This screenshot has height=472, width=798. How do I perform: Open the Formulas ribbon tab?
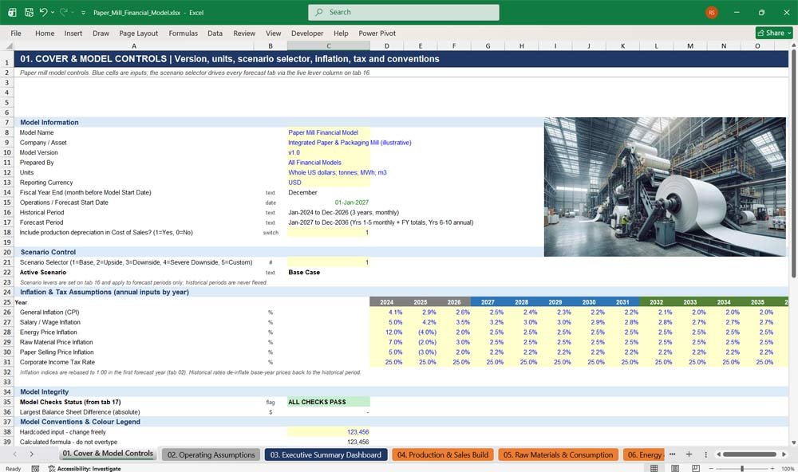pyautogui.click(x=184, y=33)
